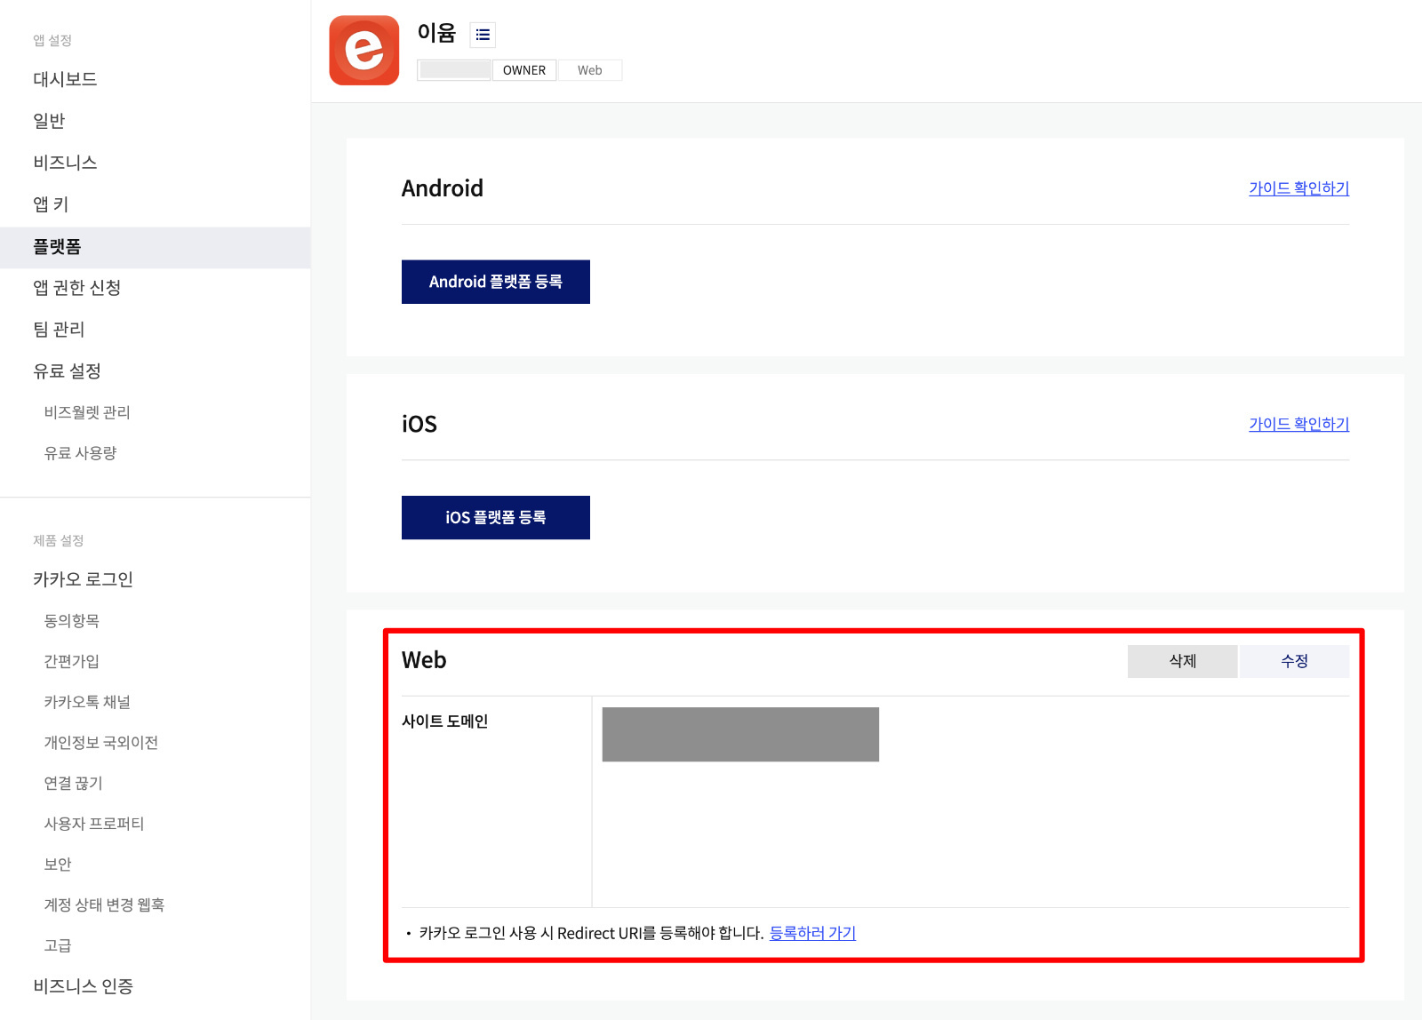
Task: Open 비즈니스 인증 sidebar item
Action: tap(83, 986)
